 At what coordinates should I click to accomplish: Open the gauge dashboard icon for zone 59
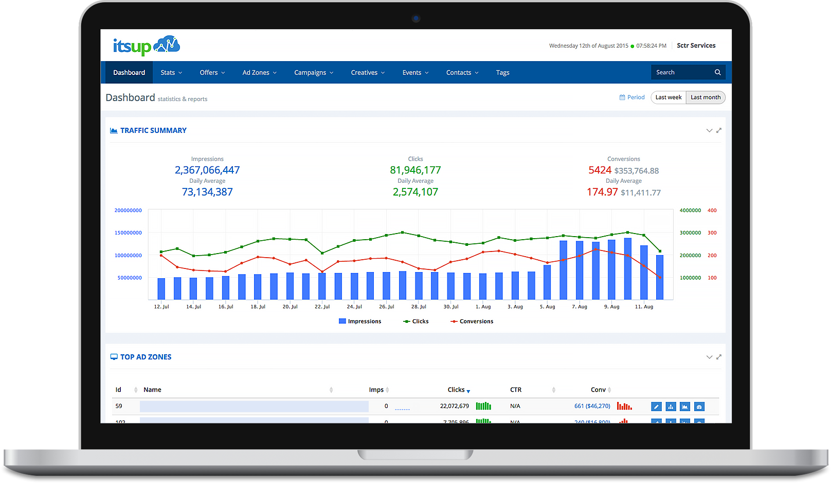699,407
